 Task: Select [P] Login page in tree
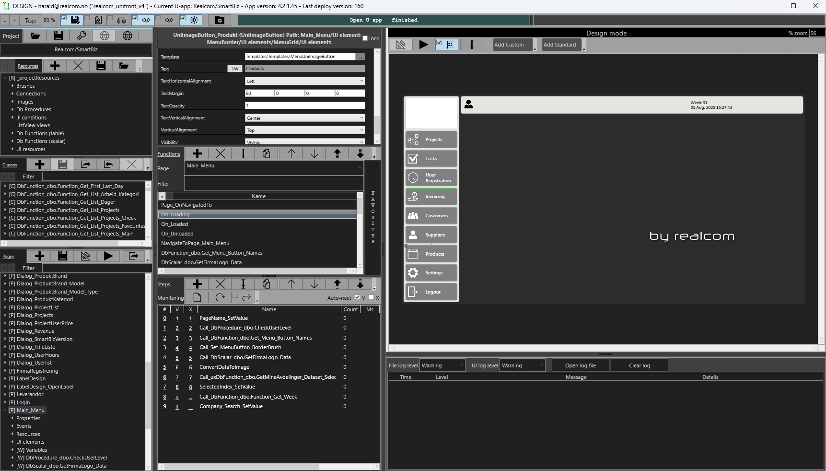pos(19,402)
